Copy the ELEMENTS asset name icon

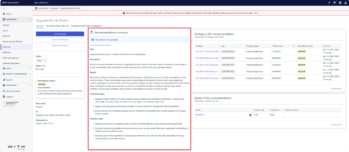[250, 115]
